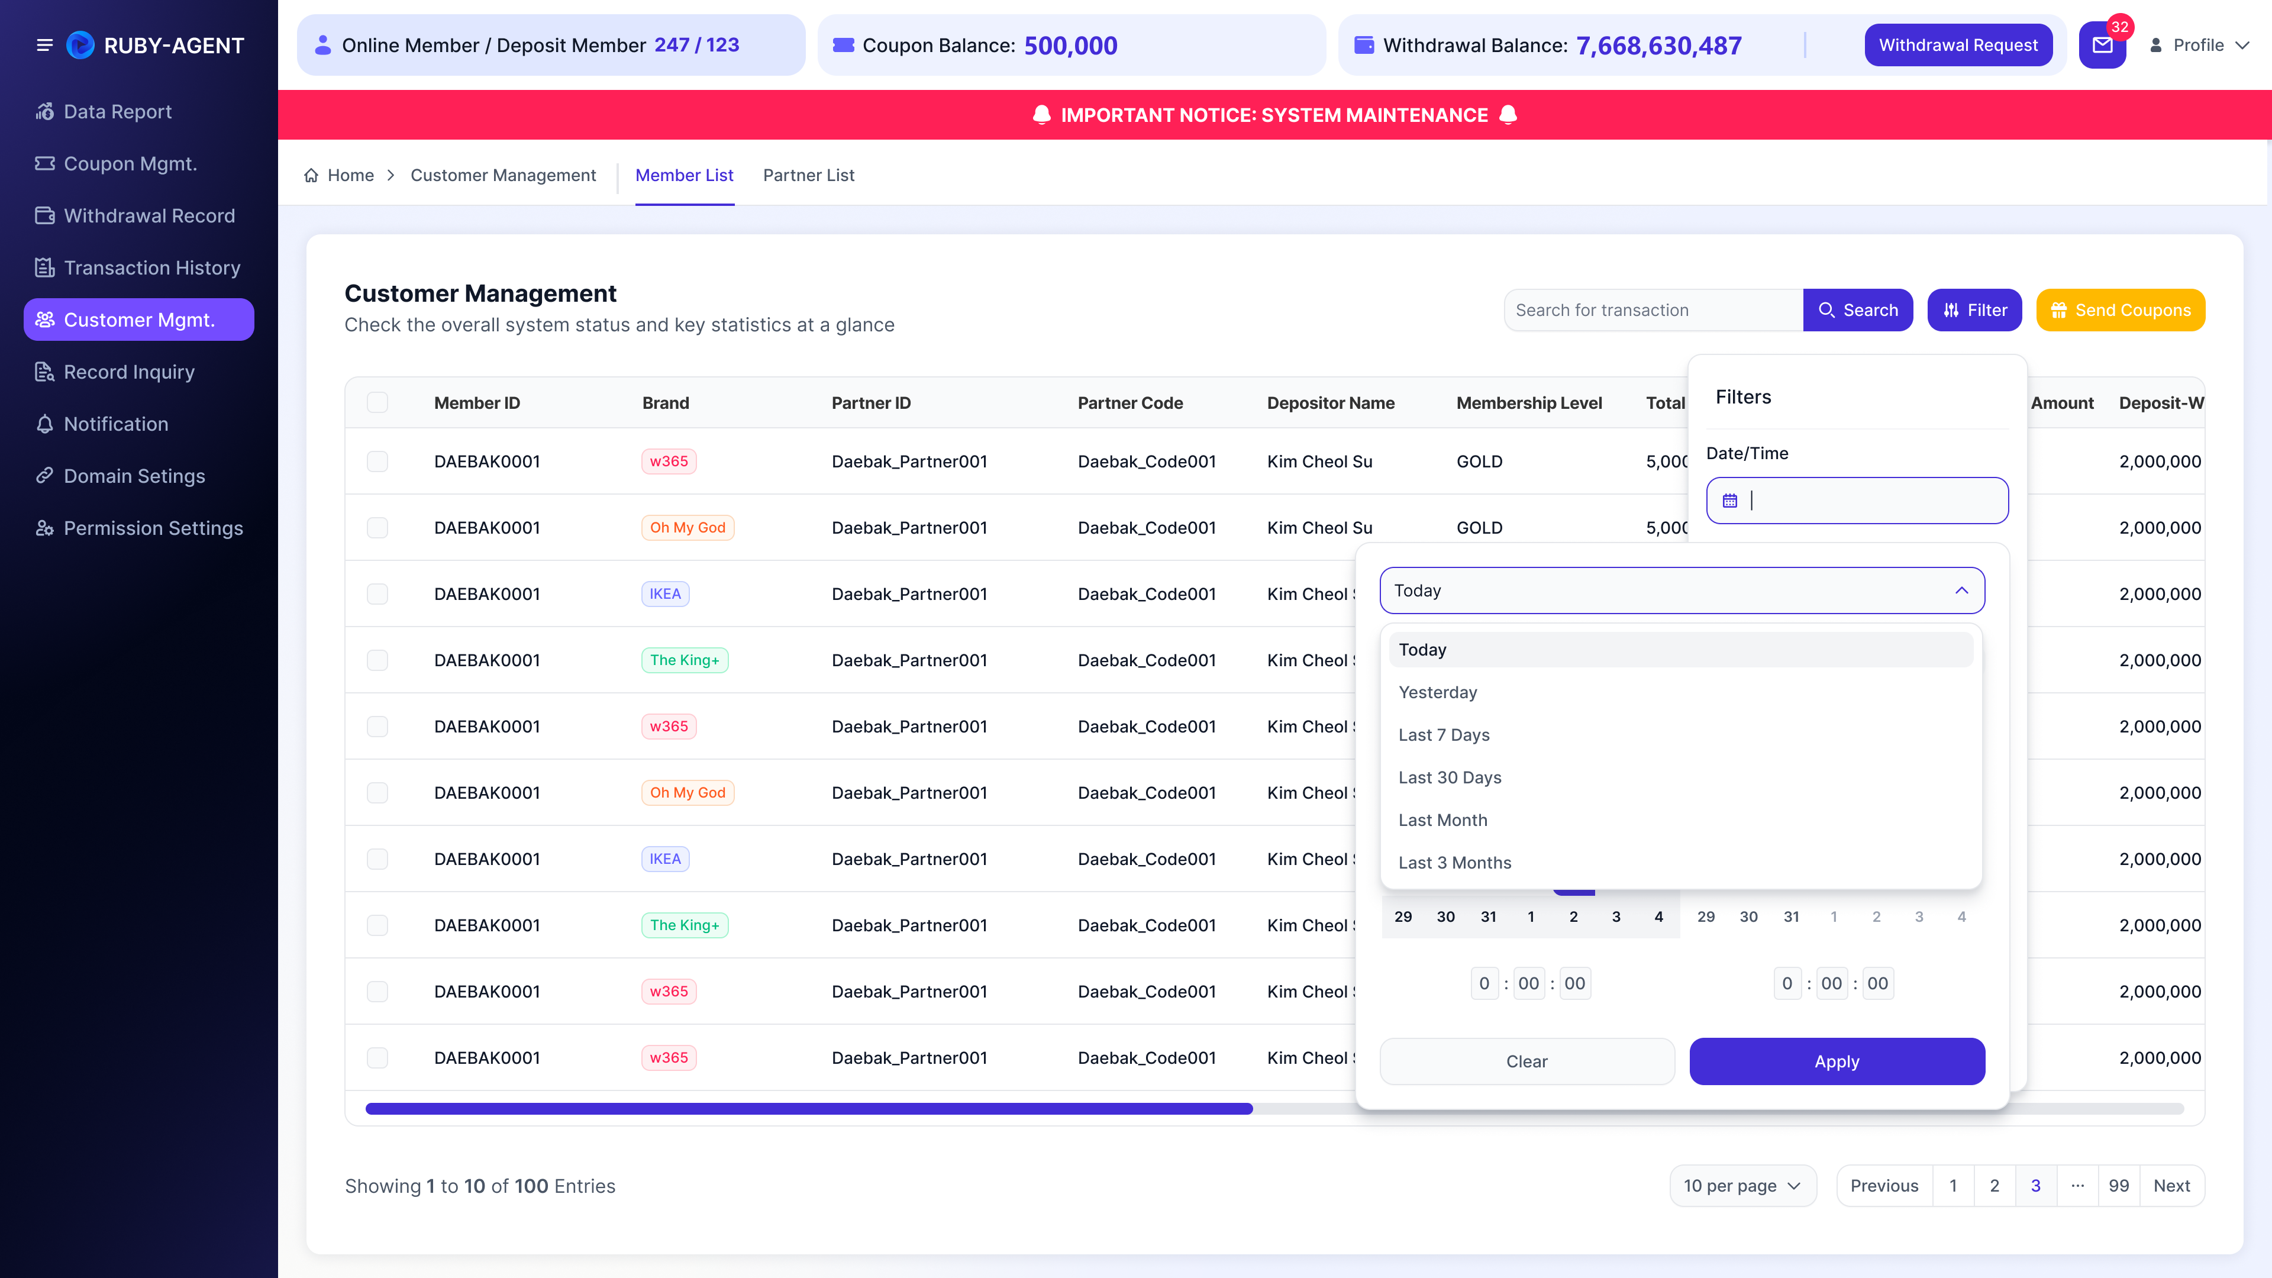Click the Home breadcrumb link text
Screen dimensions: 2272x1278
(350, 176)
